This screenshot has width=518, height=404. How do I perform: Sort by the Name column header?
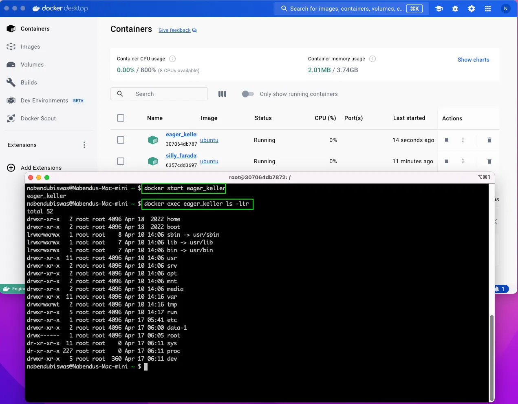click(155, 118)
